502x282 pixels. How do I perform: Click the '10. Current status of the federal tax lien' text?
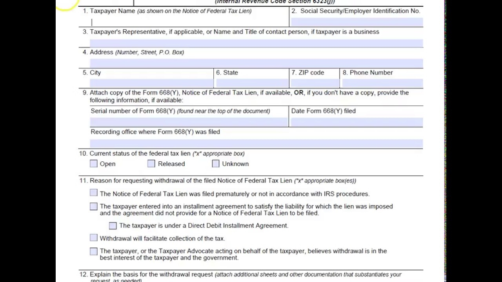[x=135, y=154]
